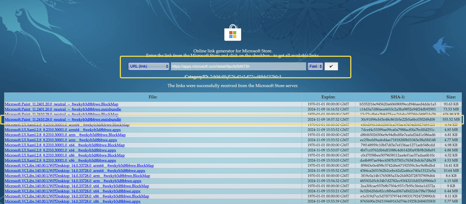This screenshot has height=204, width=466.
Task: Download Microsoft.UI.Xaml.2.8 arm appx link
Action: pos(61,140)
